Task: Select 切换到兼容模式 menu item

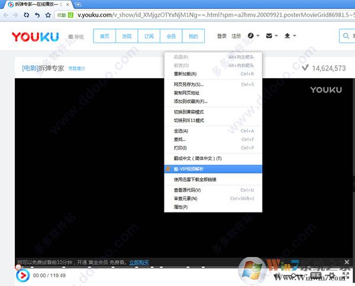Action: tap(213, 112)
